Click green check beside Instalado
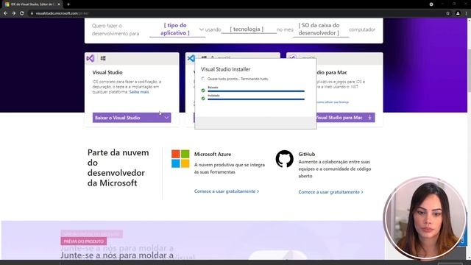The height and width of the screenshot is (265, 471). [x=203, y=98]
